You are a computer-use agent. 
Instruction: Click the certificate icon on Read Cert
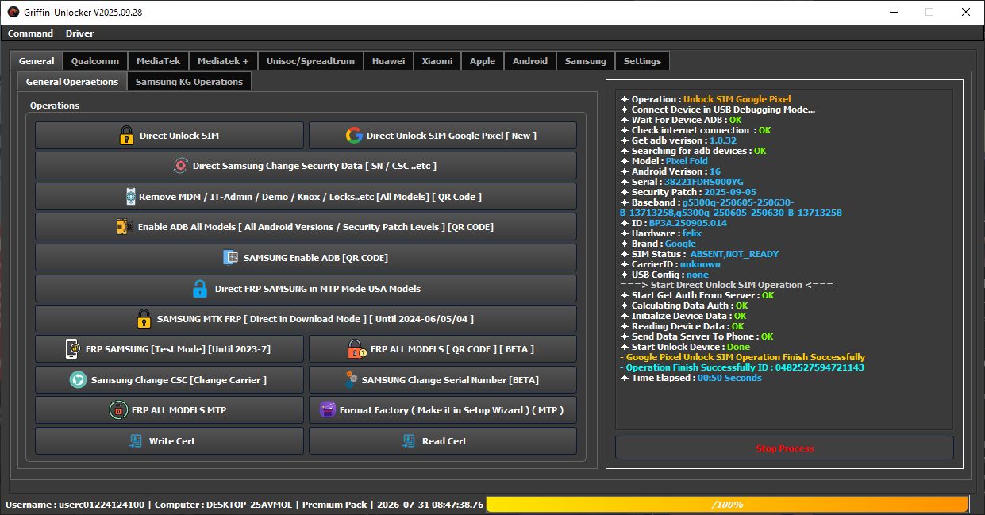tap(409, 441)
